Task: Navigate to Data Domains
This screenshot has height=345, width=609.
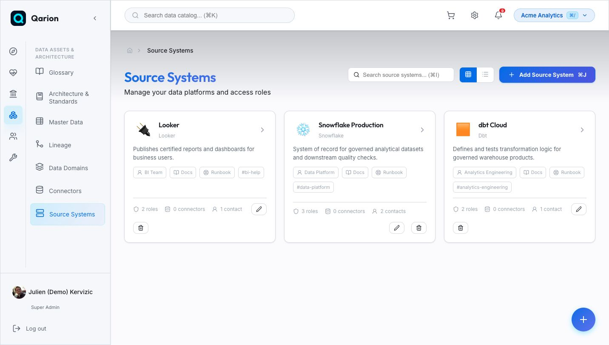Action: (x=68, y=168)
